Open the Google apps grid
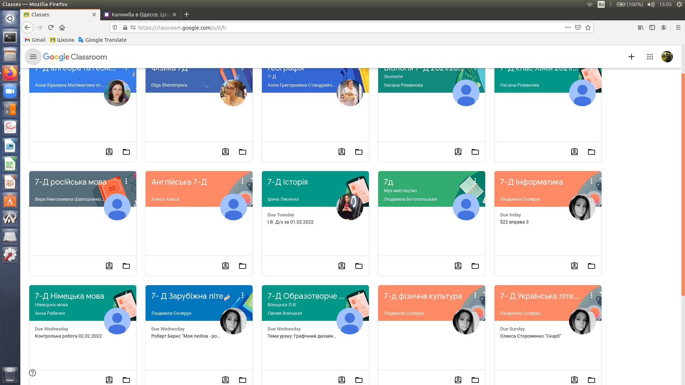 [x=650, y=57]
